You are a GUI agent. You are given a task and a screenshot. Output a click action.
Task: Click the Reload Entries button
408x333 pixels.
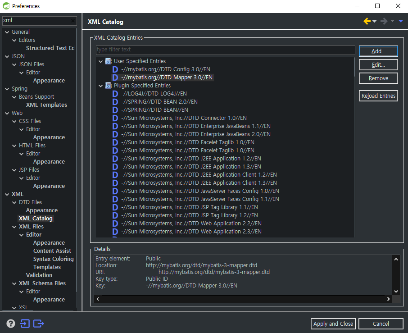[378, 96]
